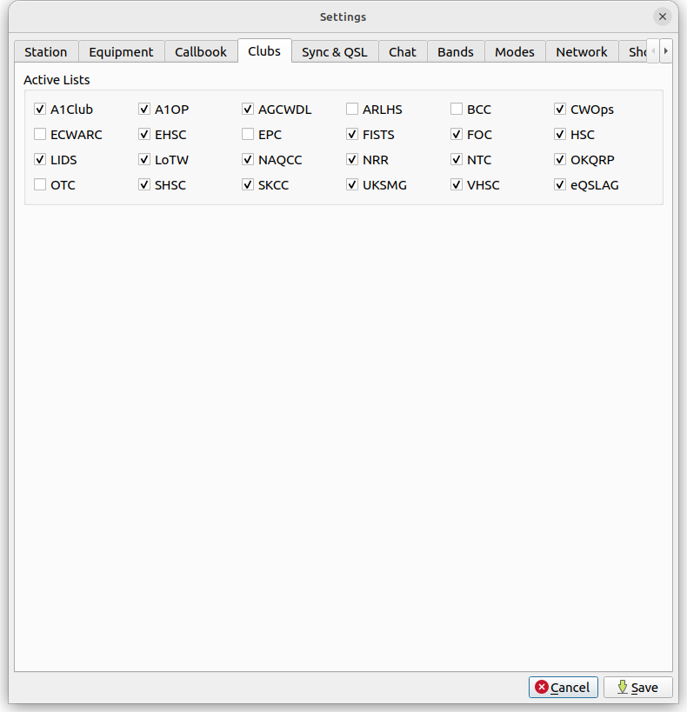Switch to the Station tab
The width and height of the screenshot is (687, 712).
(46, 52)
